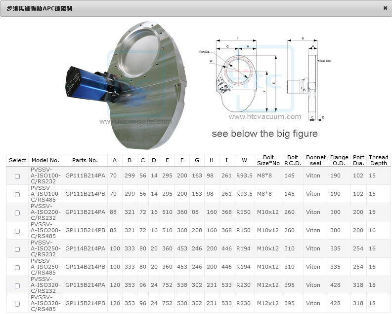Enable the checkbox for GP113B214PB

coord(17,231)
